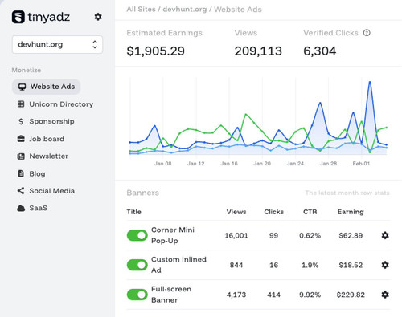This screenshot has height=317, width=402.
Task: Disable the Corner Mini Pop-Up toggle
Action: pos(137,235)
